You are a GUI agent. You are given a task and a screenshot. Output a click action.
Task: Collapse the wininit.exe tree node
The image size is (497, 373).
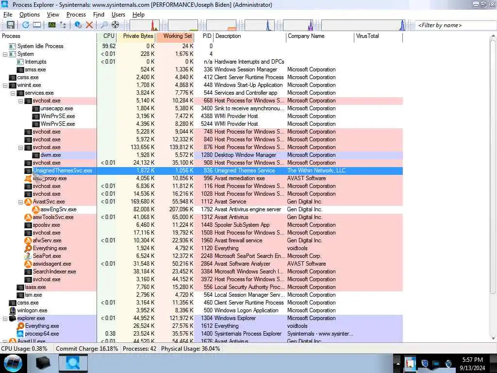5,85
